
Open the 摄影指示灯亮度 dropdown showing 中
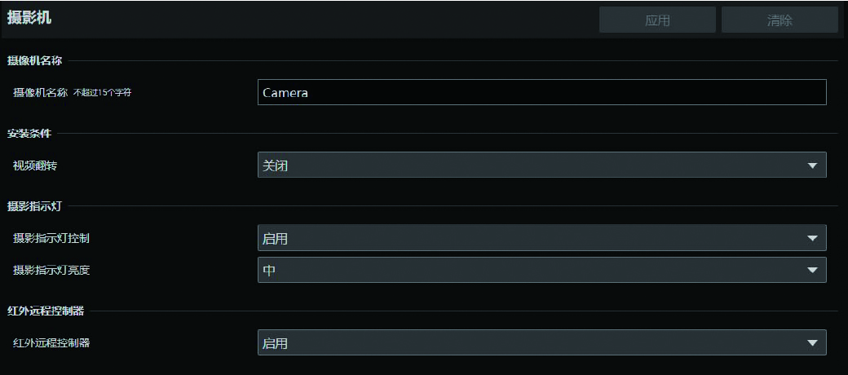(x=541, y=270)
